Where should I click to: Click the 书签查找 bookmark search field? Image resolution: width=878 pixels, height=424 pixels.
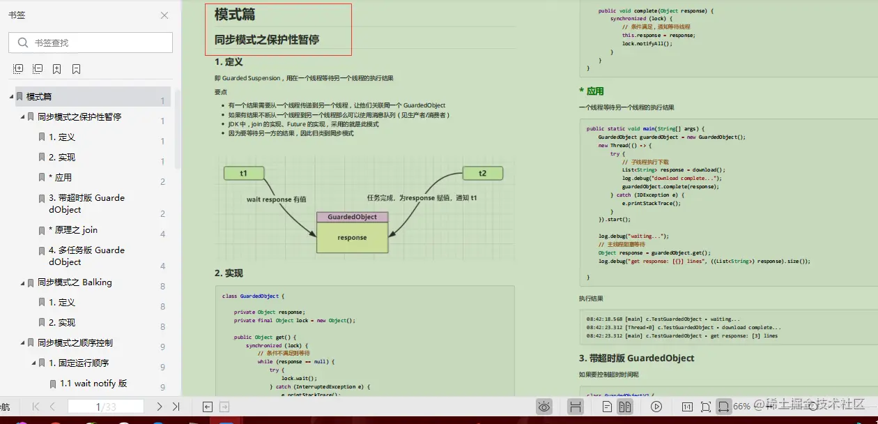91,43
